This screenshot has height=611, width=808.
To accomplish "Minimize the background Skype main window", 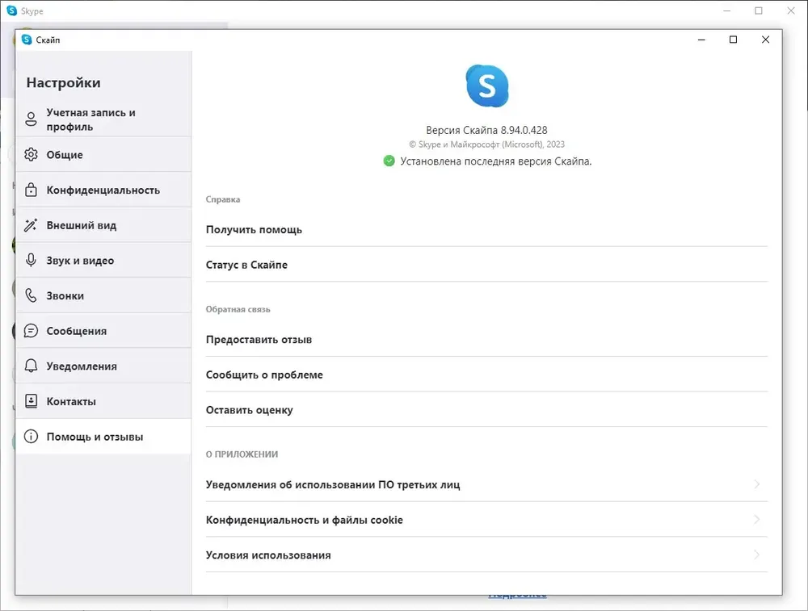I will (x=726, y=10).
